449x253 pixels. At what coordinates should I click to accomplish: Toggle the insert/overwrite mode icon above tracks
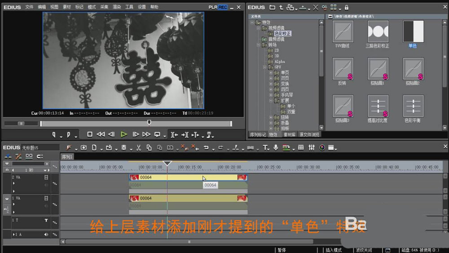(8, 156)
